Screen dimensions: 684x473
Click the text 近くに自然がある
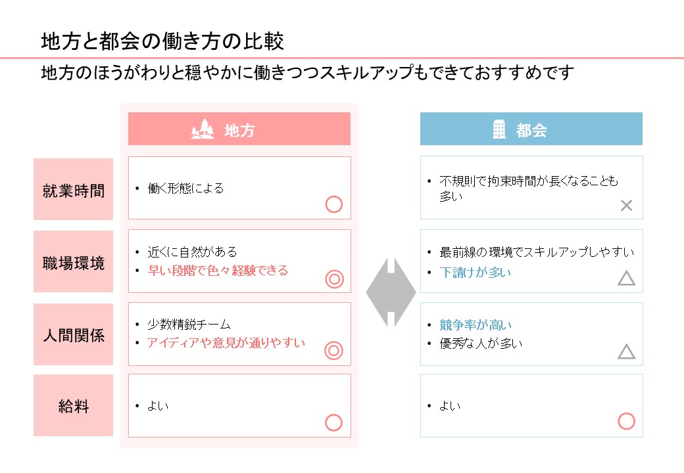pyautogui.click(x=192, y=252)
